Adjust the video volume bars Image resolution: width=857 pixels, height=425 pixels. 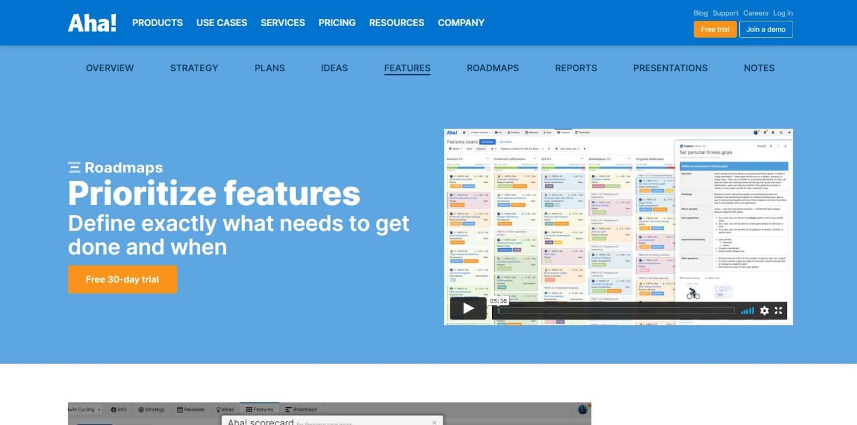pyautogui.click(x=747, y=311)
